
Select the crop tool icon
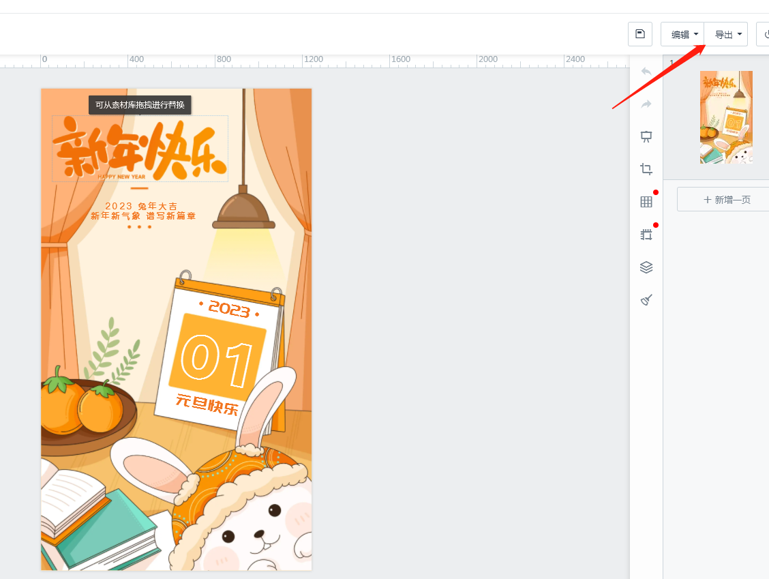click(646, 169)
